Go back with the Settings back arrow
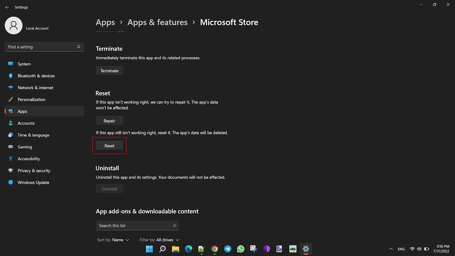 tap(7, 7)
